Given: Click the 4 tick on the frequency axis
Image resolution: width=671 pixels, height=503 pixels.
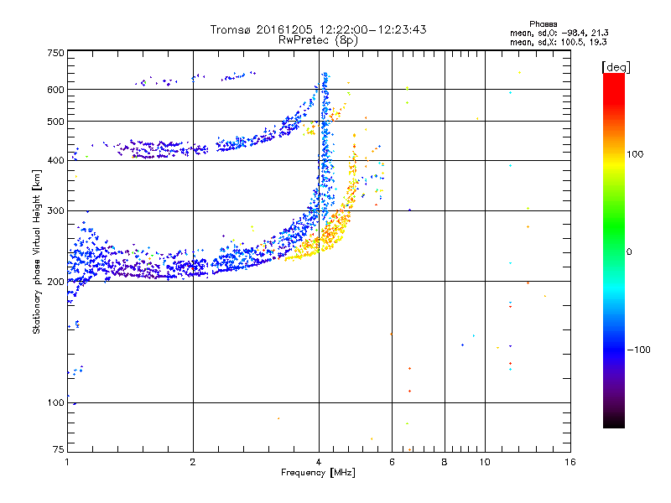Looking at the screenshot, I should tap(319, 462).
